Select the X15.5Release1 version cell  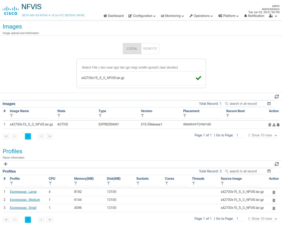[151, 124]
